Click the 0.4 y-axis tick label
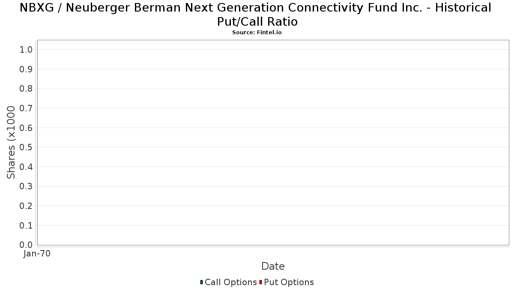Viewport: 514px width, 289px height. pos(26,167)
